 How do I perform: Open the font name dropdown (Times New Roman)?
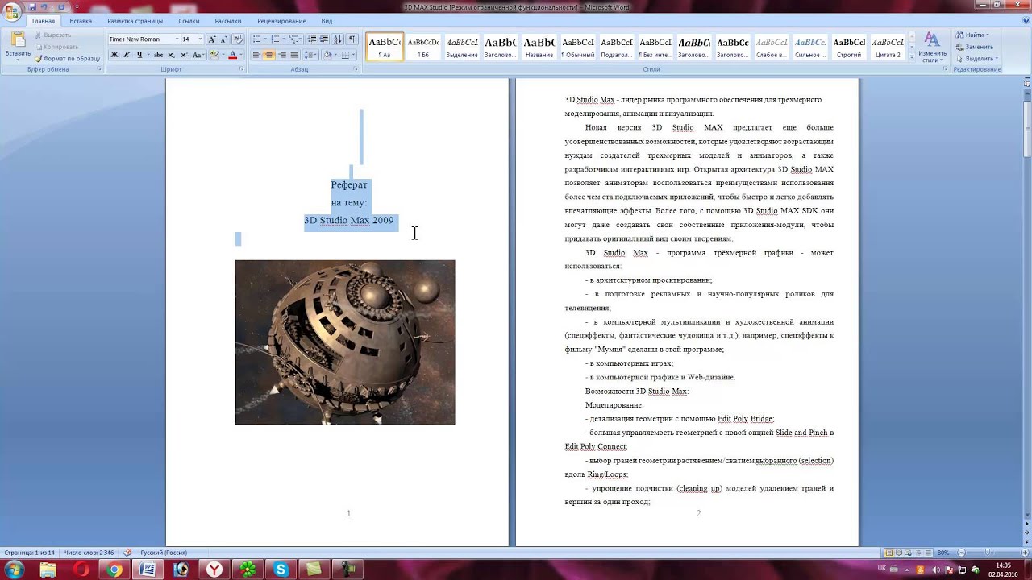coord(177,39)
